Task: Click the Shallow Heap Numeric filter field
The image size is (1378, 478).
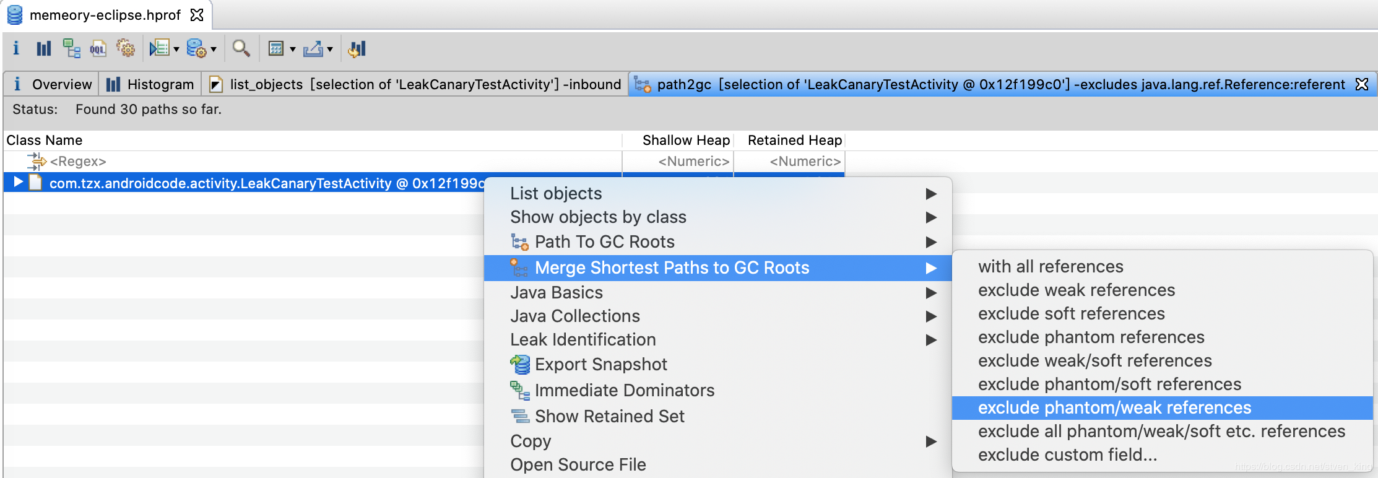Action: coord(678,162)
